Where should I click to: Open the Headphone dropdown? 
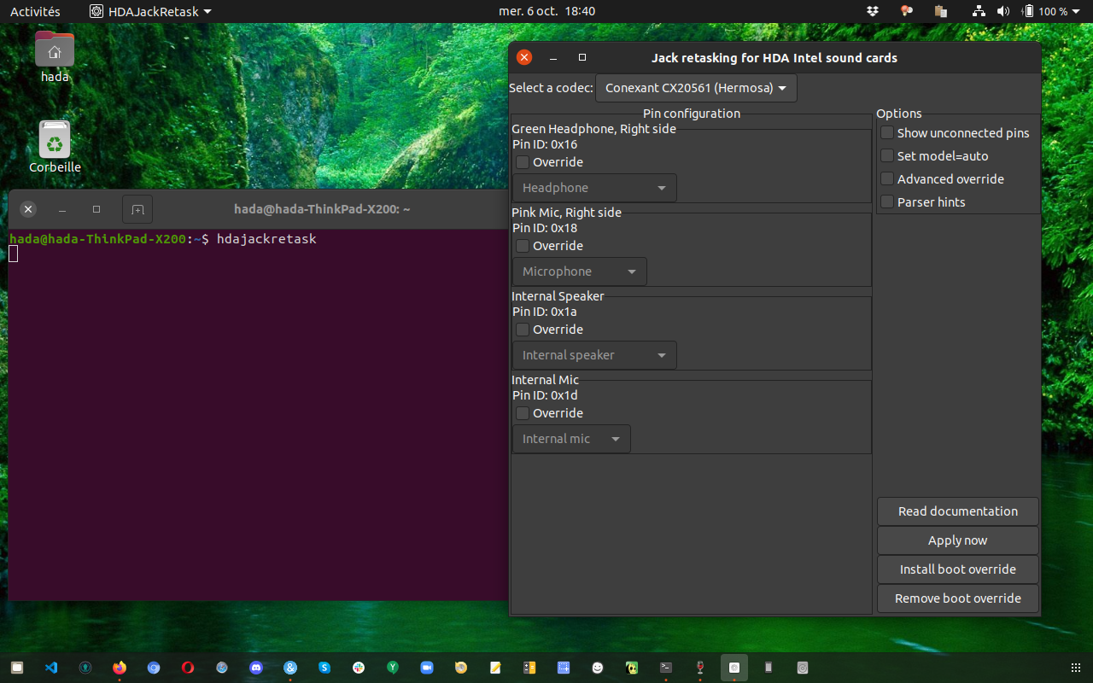[x=594, y=188]
